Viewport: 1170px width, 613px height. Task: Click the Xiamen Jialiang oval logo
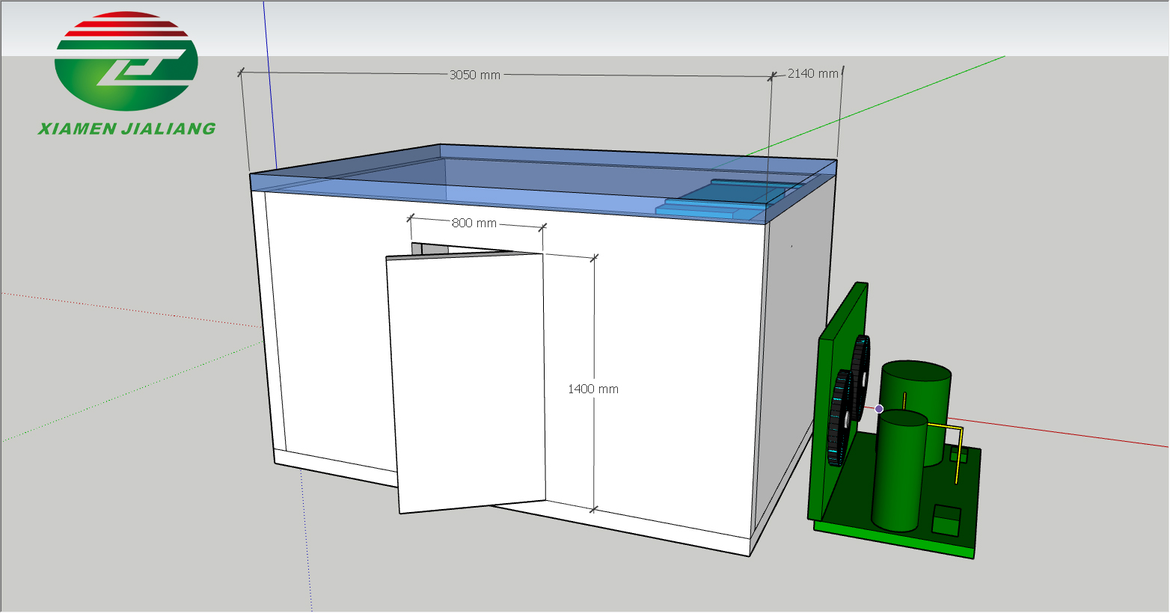click(126, 61)
